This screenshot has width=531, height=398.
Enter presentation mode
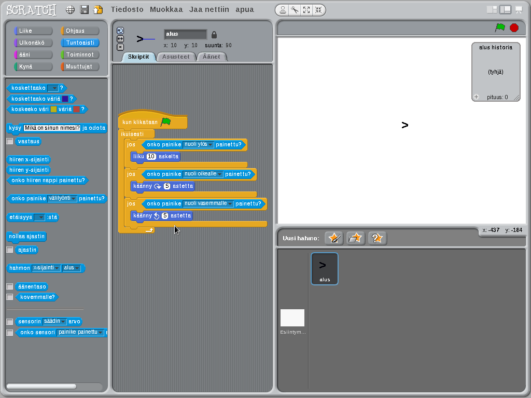tap(519, 10)
